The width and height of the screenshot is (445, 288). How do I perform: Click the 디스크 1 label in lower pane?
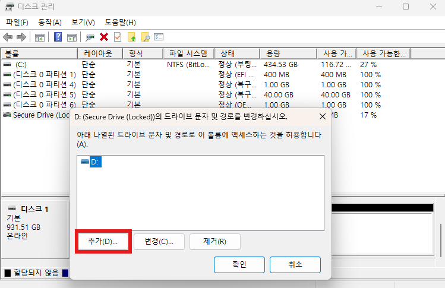[x=34, y=209]
